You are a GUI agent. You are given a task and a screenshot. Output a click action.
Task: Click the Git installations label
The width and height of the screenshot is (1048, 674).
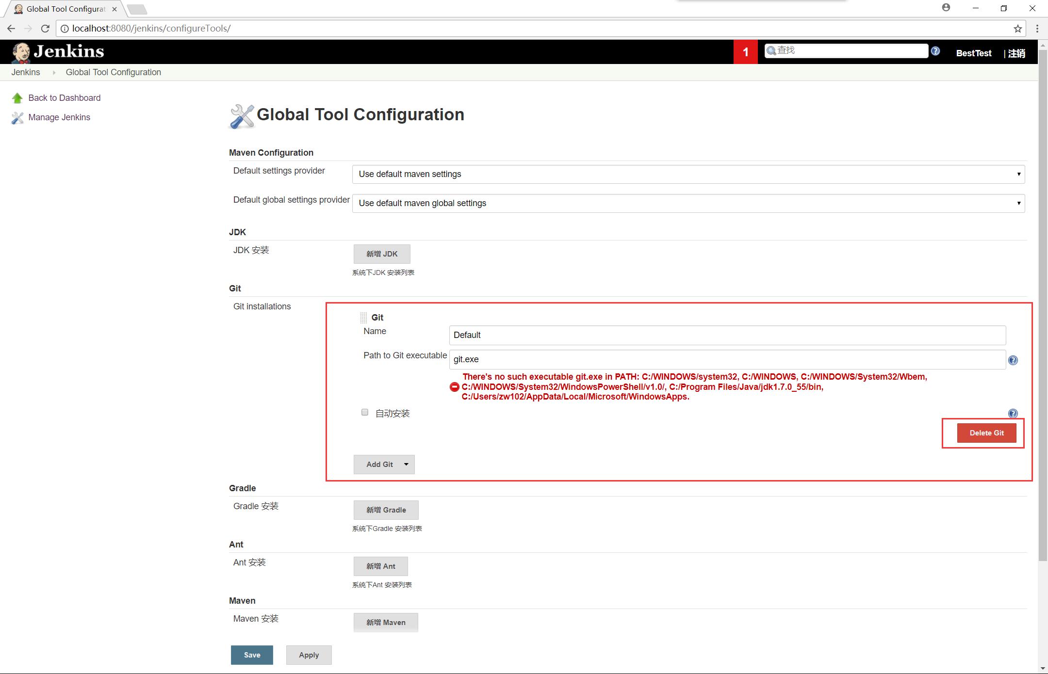click(262, 306)
